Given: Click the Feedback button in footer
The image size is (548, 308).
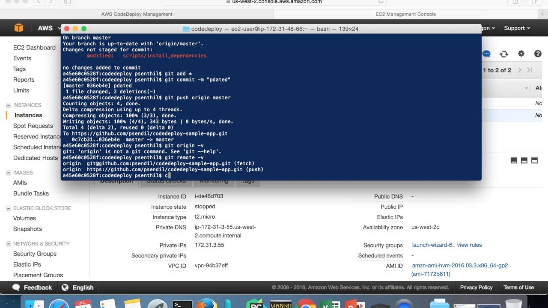Looking at the screenshot, I should (32, 287).
